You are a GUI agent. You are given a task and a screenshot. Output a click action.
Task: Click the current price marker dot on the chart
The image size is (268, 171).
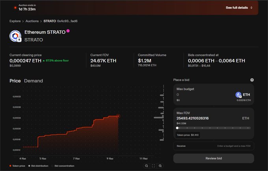click(118, 116)
